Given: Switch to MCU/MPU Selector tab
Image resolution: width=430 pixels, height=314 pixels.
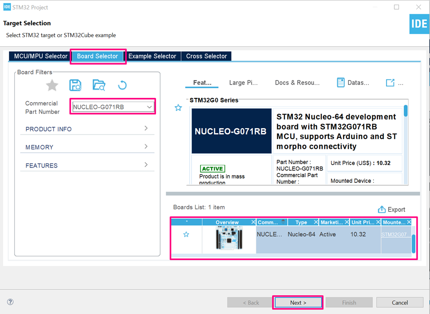Looking at the screenshot, I should [x=41, y=56].
